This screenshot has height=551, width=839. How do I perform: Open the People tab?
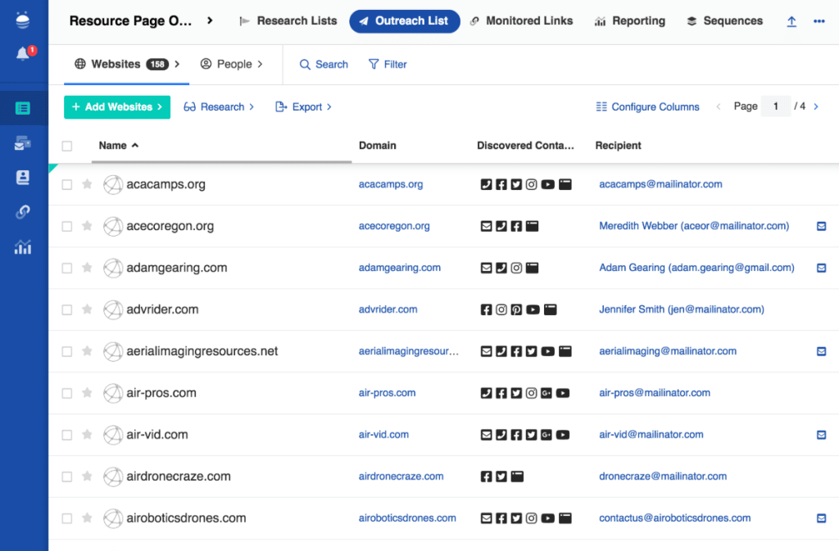pyautogui.click(x=232, y=64)
